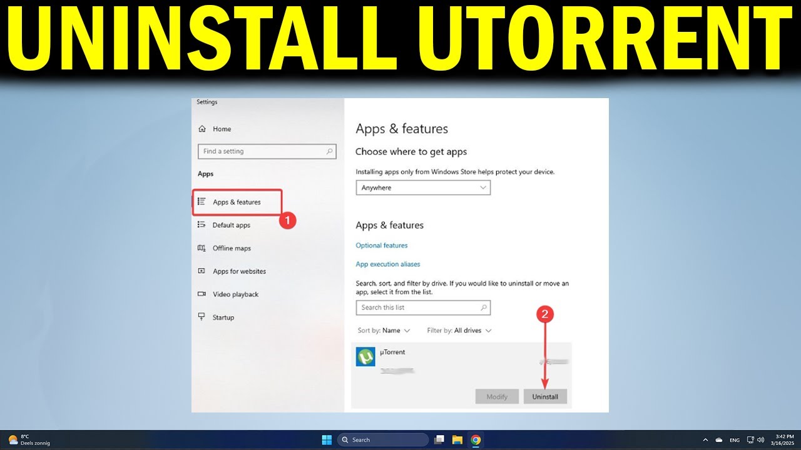The width and height of the screenshot is (801, 450).
Task: Open the weather widget on taskbar
Action: tap(29, 440)
